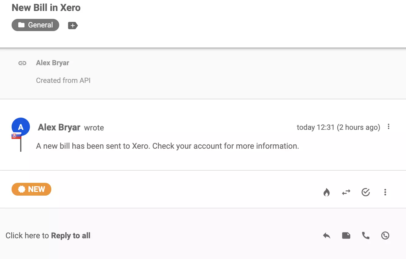Click the Reply to all link
The width and height of the screenshot is (406, 259).
pos(71,235)
